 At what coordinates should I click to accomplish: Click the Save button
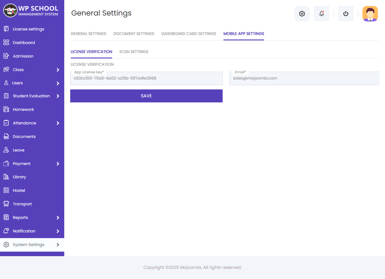click(x=146, y=96)
